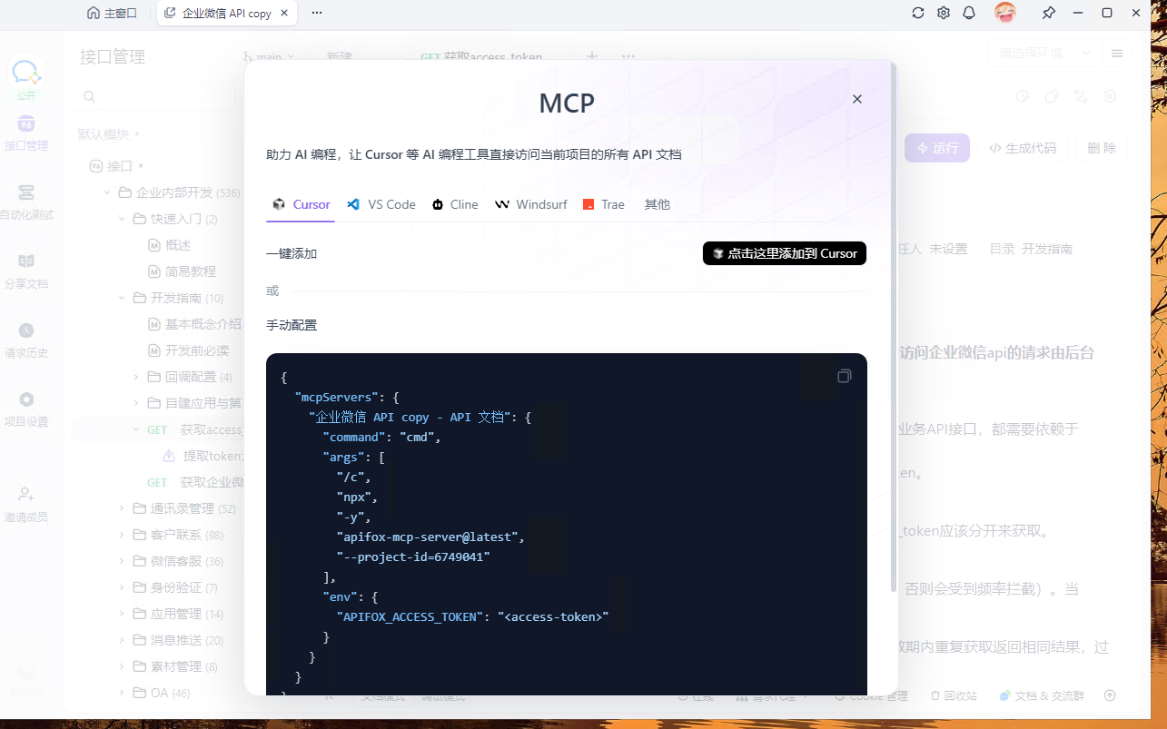Switch to the Trae tab
This screenshot has width=1167, height=729.
pos(604,204)
